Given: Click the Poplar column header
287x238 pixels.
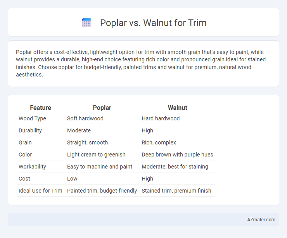Looking at the screenshot, I should pyautogui.click(x=102, y=108).
